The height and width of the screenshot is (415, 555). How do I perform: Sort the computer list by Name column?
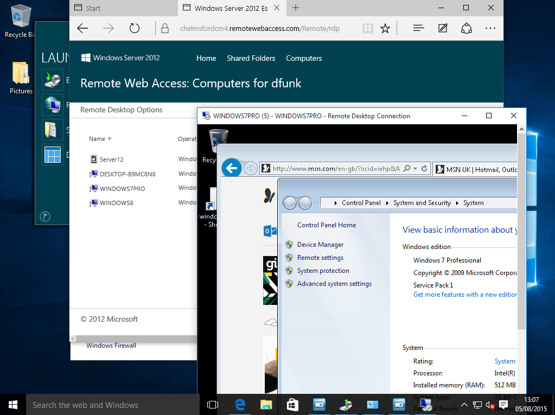[x=97, y=139]
